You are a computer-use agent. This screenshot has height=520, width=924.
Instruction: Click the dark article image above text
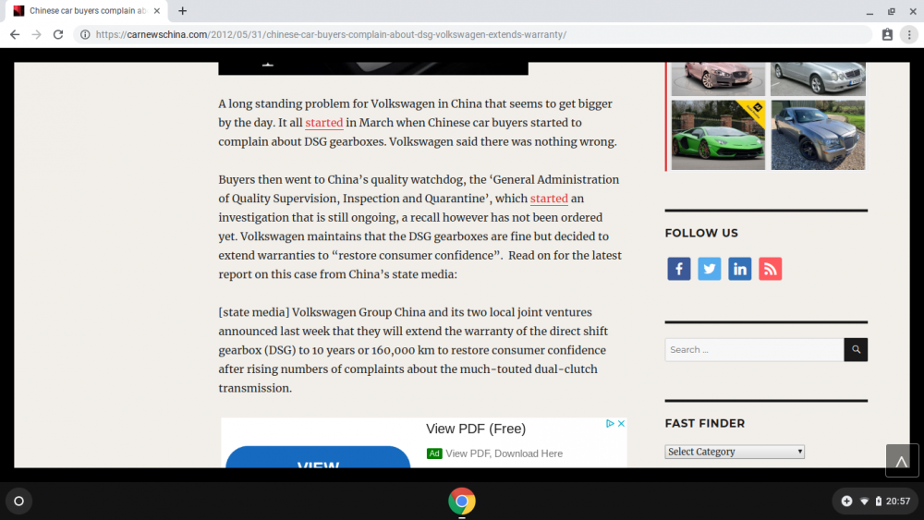[373, 68]
